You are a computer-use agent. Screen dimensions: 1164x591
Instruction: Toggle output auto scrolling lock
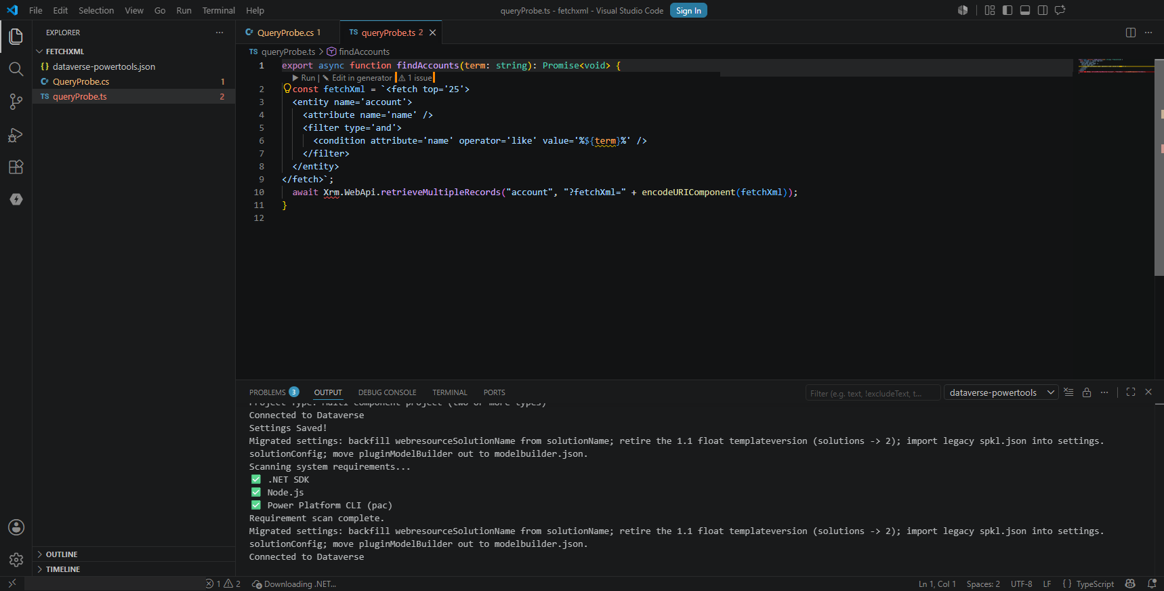click(x=1087, y=392)
